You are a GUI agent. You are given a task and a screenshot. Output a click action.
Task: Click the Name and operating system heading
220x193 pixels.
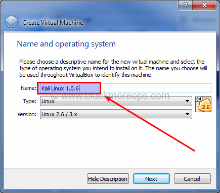click(x=66, y=44)
